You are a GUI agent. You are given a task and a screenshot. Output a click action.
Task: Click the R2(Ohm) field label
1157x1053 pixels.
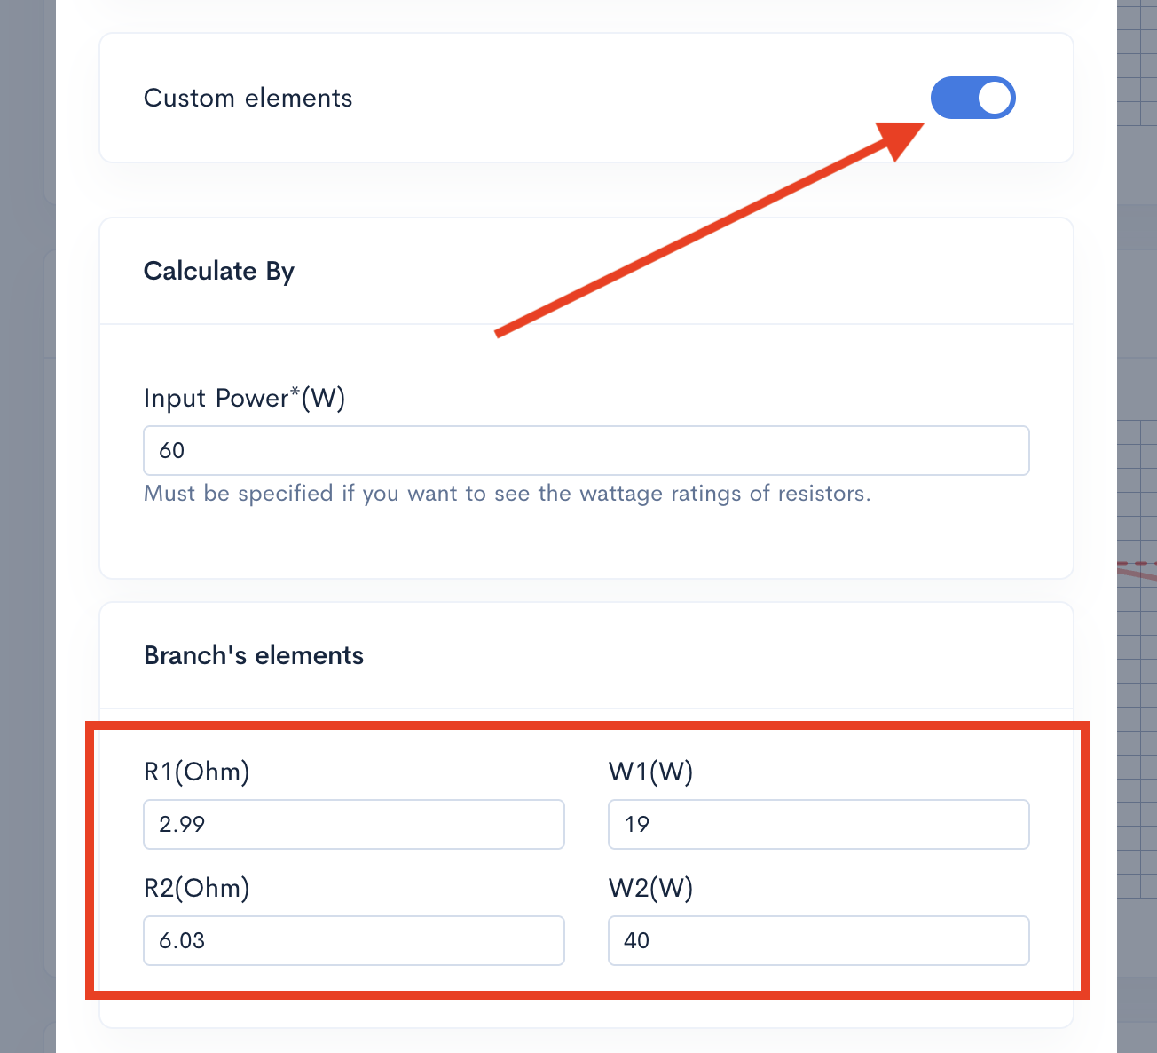point(196,888)
